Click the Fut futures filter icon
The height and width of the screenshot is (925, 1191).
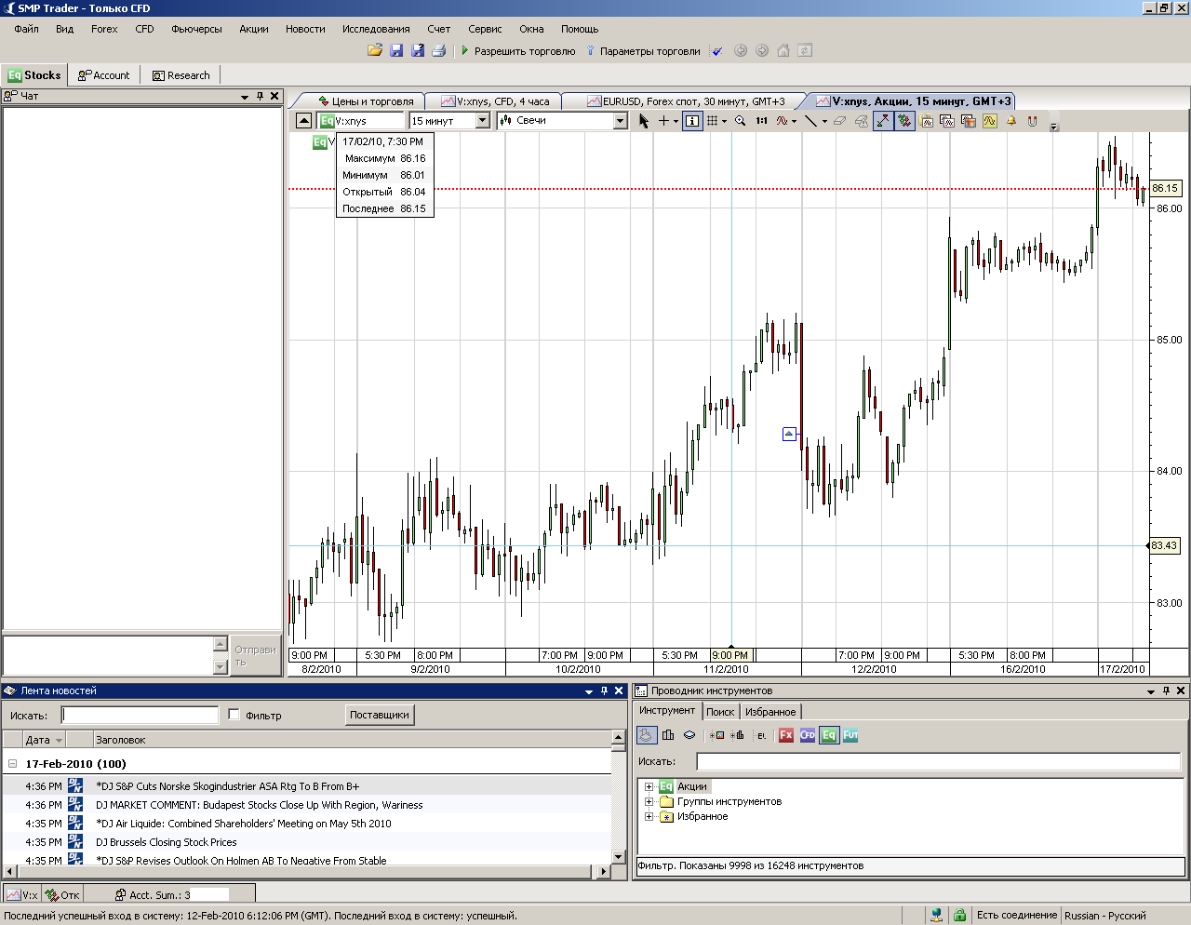[850, 735]
